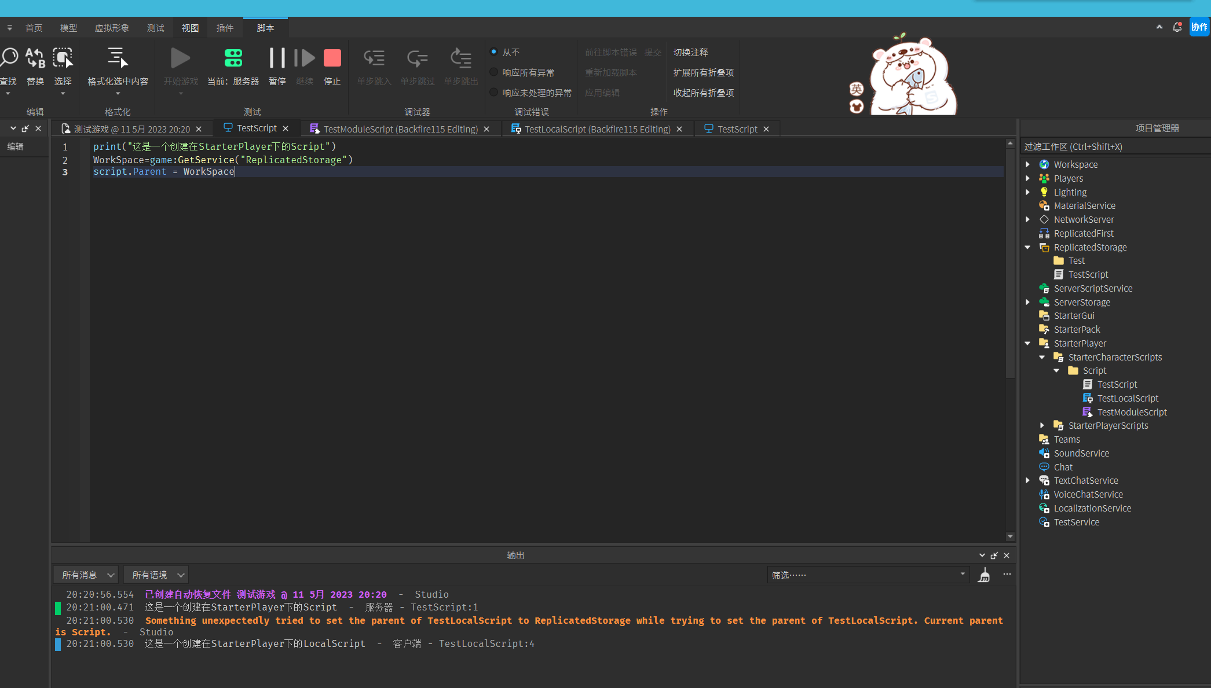This screenshot has width=1211, height=688.
Task: Click in the output filter (筛选) field
Action: click(868, 575)
